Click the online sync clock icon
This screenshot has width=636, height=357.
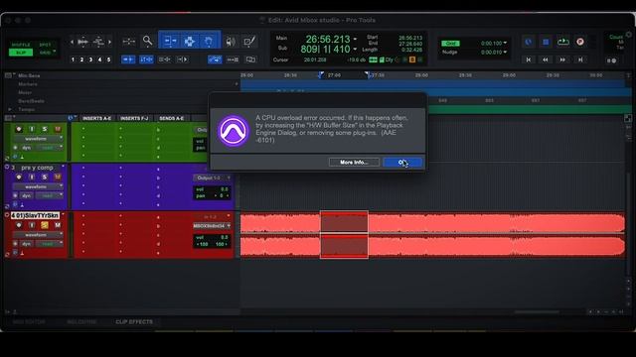pyautogui.click(x=528, y=42)
